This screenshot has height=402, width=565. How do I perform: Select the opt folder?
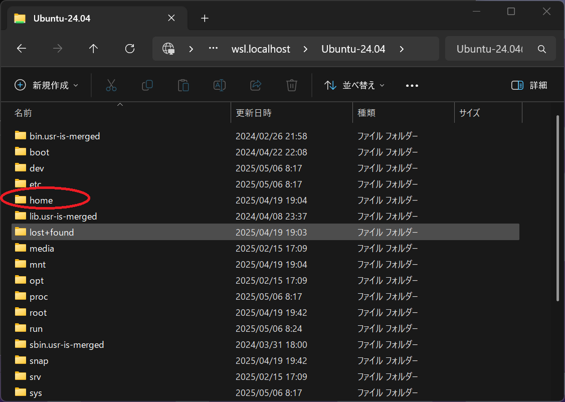click(265, 280)
